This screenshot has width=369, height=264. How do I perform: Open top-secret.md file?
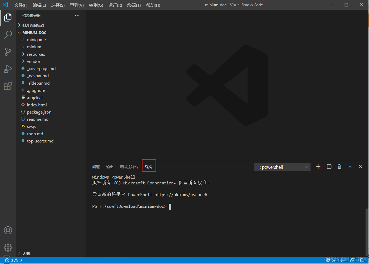point(51,141)
